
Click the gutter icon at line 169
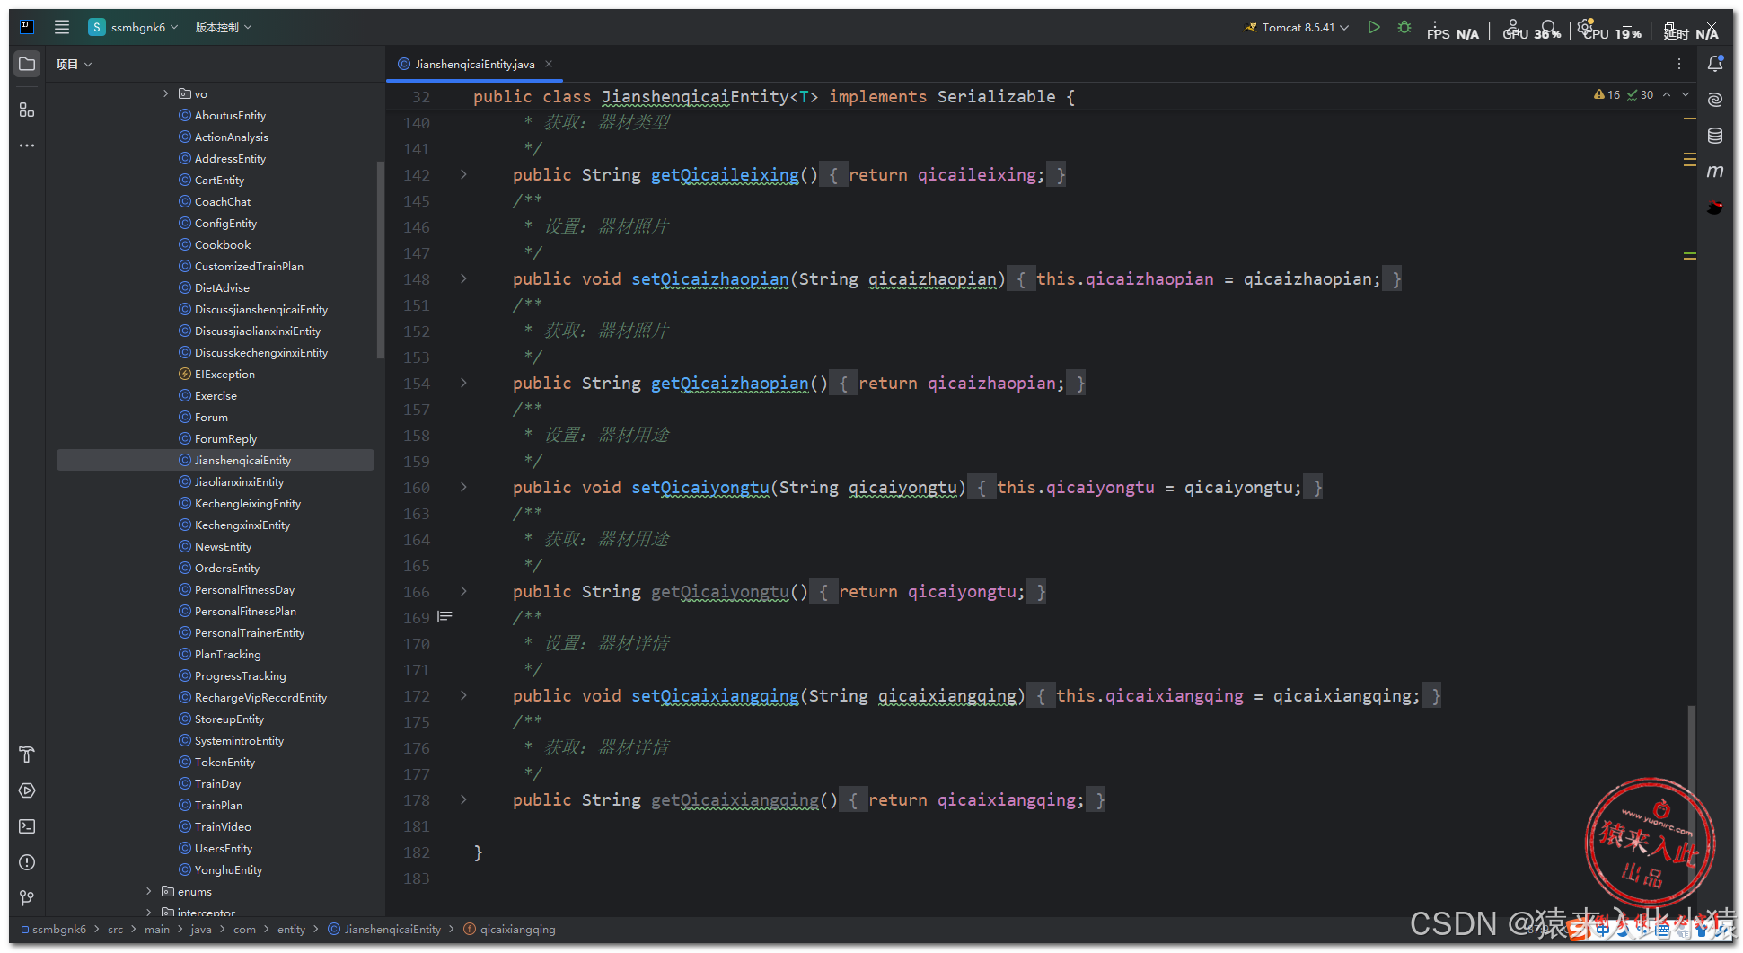coord(445,617)
